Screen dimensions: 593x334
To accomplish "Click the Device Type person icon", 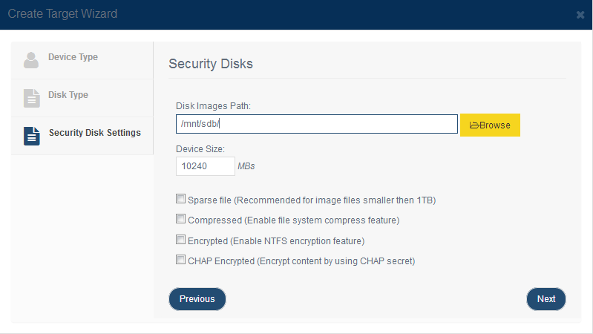I will click(31, 60).
